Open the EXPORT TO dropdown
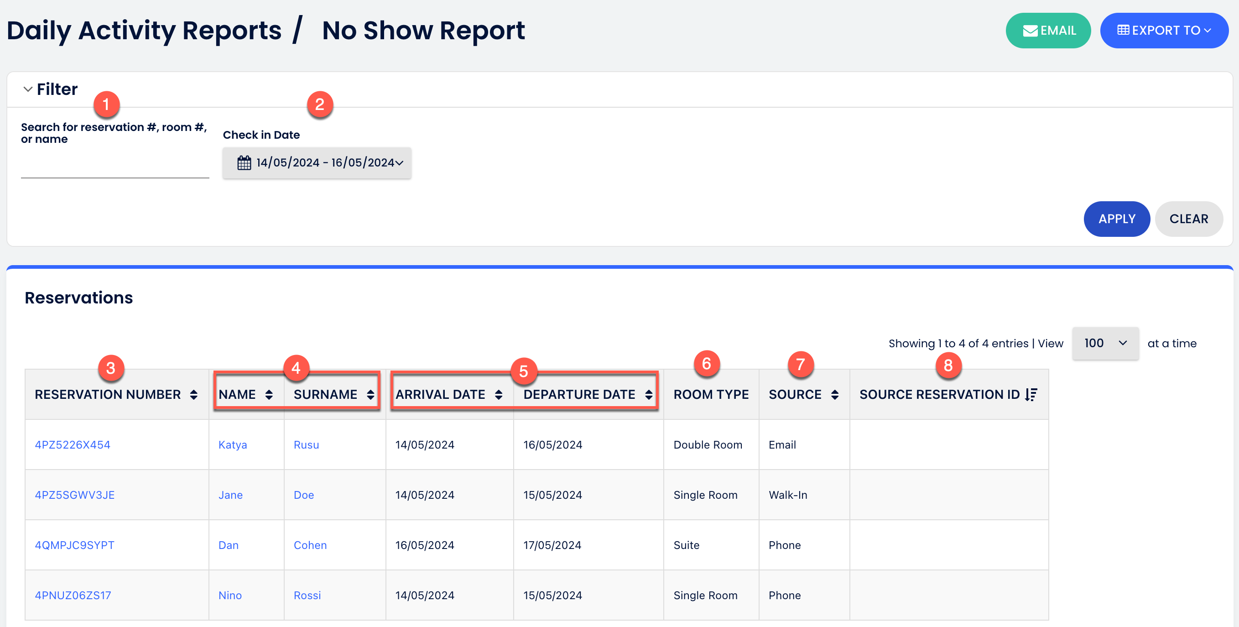Screen dimensions: 1239x627 click(1164, 30)
